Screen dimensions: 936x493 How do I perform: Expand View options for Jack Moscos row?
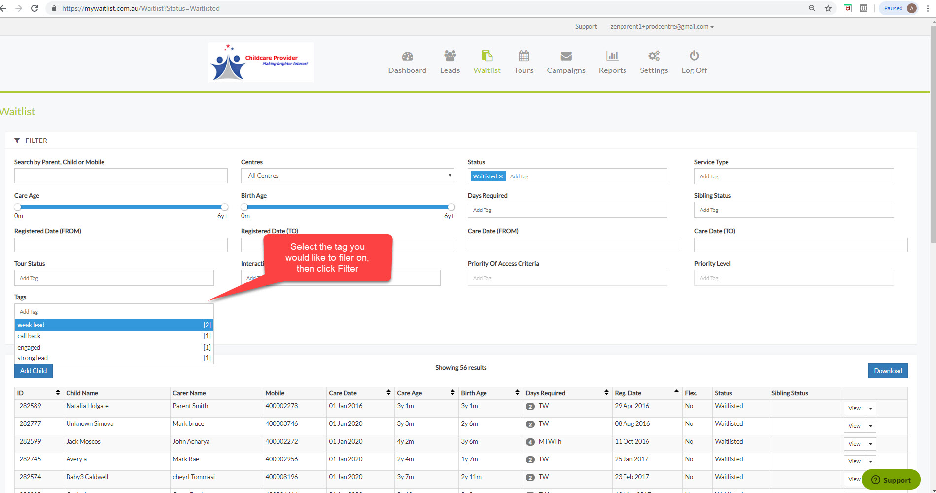click(870, 444)
